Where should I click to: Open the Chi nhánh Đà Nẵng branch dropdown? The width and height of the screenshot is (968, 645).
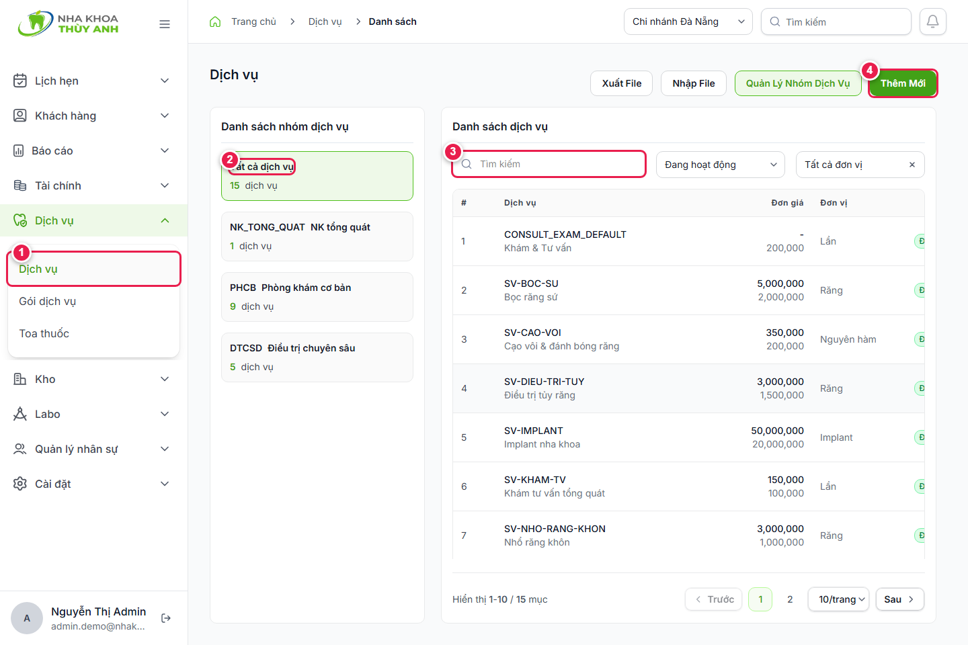tap(688, 21)
